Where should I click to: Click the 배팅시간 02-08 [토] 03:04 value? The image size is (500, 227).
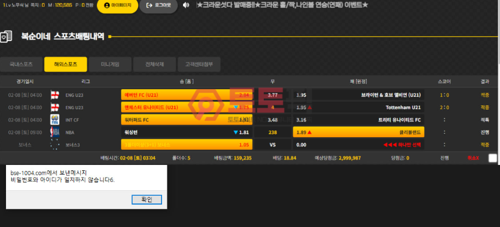coord(138,158)
